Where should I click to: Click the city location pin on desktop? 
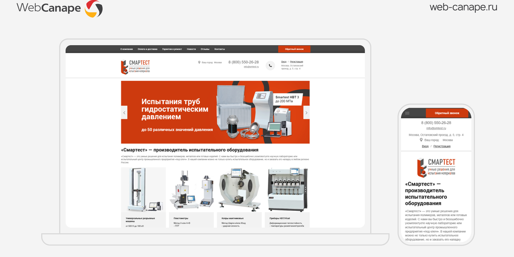pos(199,62)
